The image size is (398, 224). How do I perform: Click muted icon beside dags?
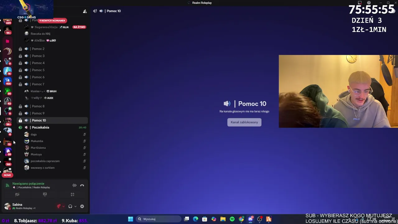[84, 134]
